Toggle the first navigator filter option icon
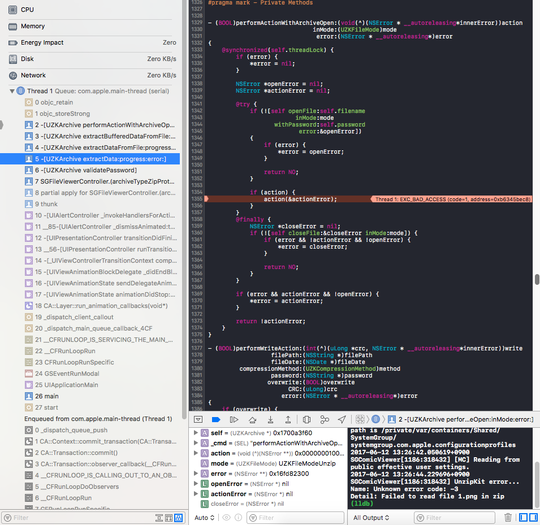Screen dimensions: 540x525 click(x=159, y=518)
